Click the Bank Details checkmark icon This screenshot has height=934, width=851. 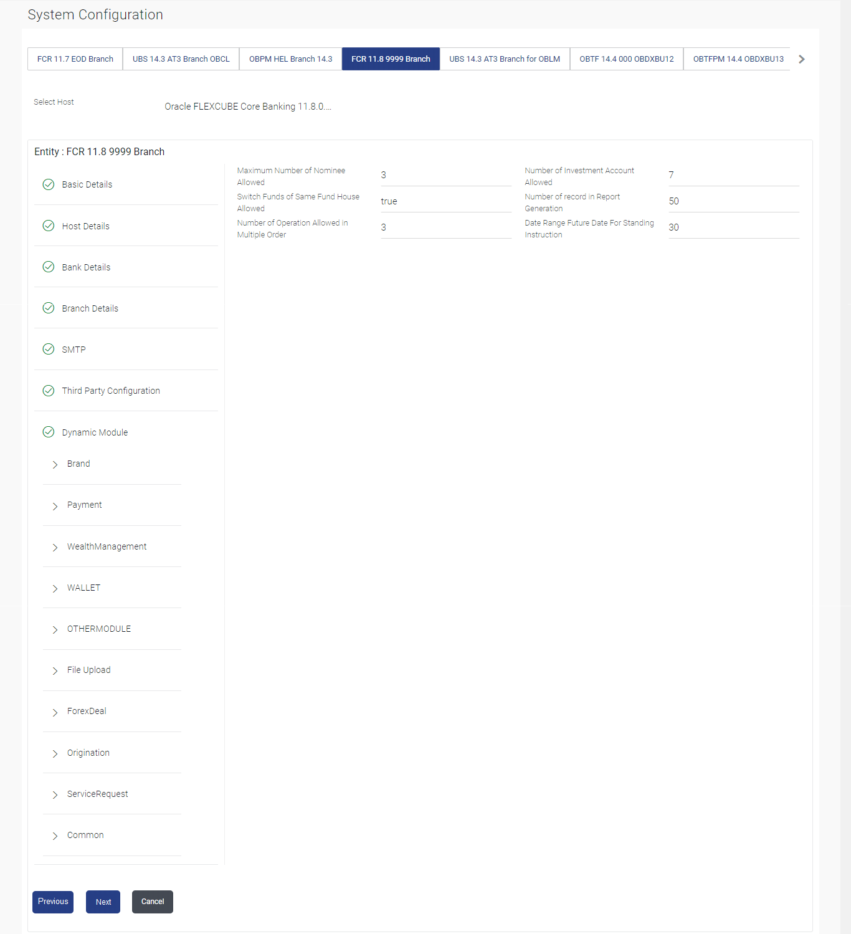(x=49, y=267)
